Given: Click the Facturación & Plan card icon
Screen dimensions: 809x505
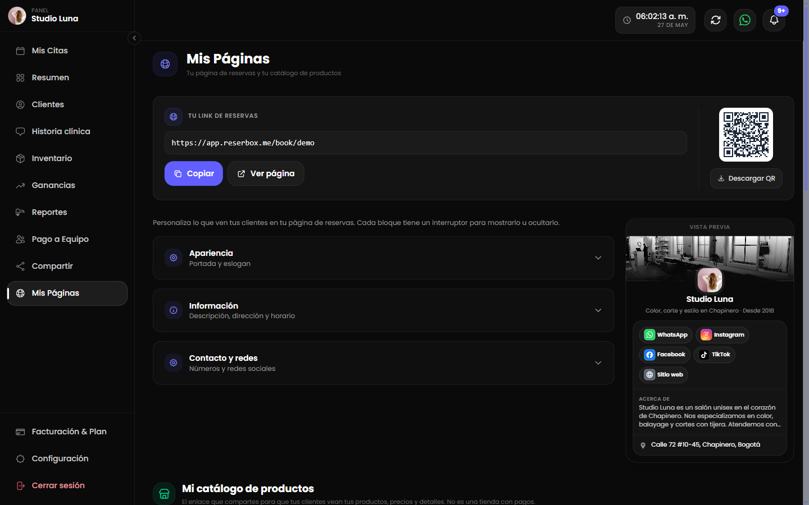Looking at the screenshot, I should pos(20,431).
